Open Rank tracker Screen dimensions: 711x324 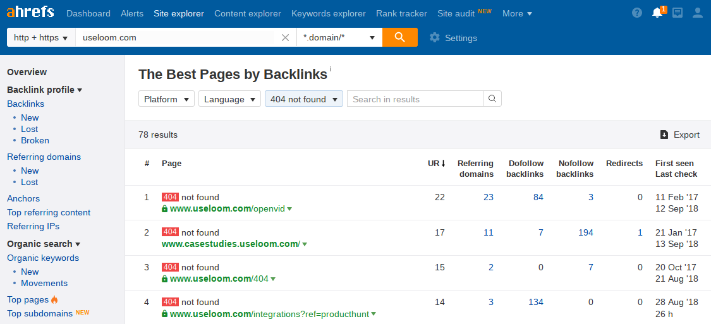tap(401, 14)
